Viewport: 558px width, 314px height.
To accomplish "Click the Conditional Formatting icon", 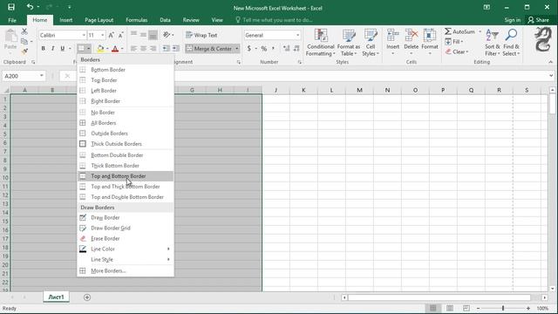I will tap(321, 36).
